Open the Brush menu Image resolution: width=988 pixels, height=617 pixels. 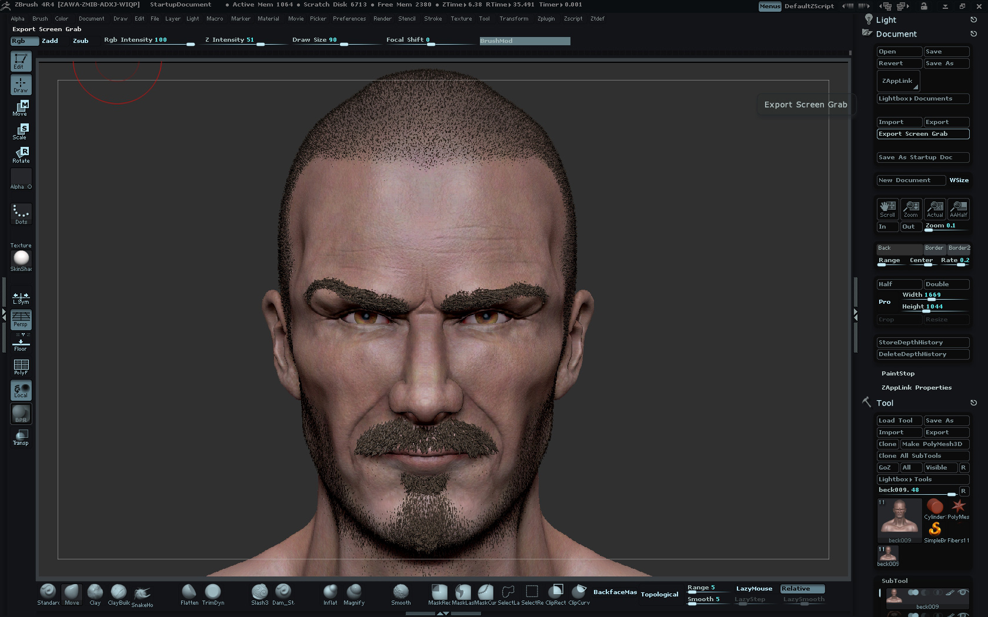point(40,19)
